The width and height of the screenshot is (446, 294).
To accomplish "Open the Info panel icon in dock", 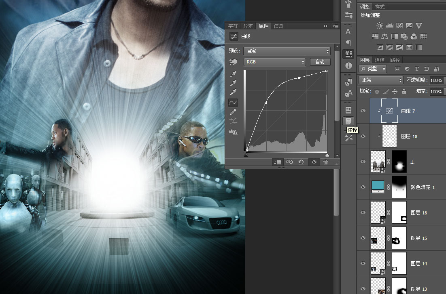I will [348, 65].
